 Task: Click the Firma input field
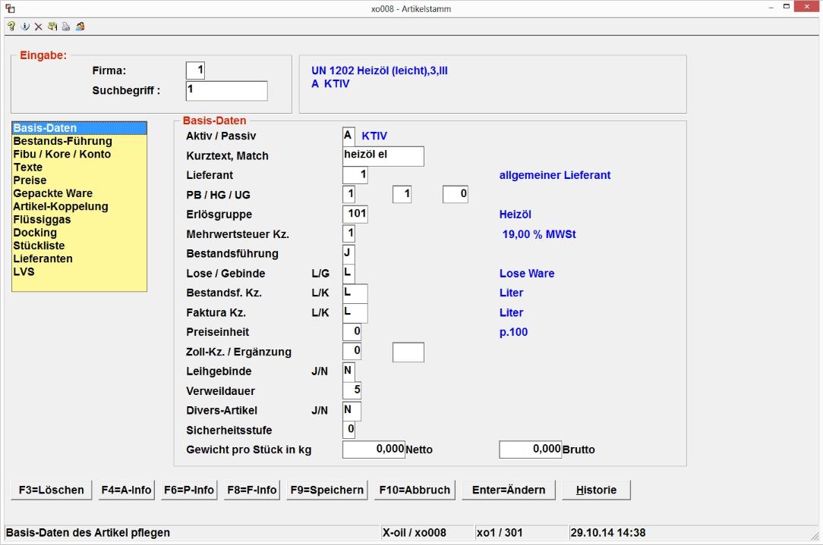click(x=195, y=70)
